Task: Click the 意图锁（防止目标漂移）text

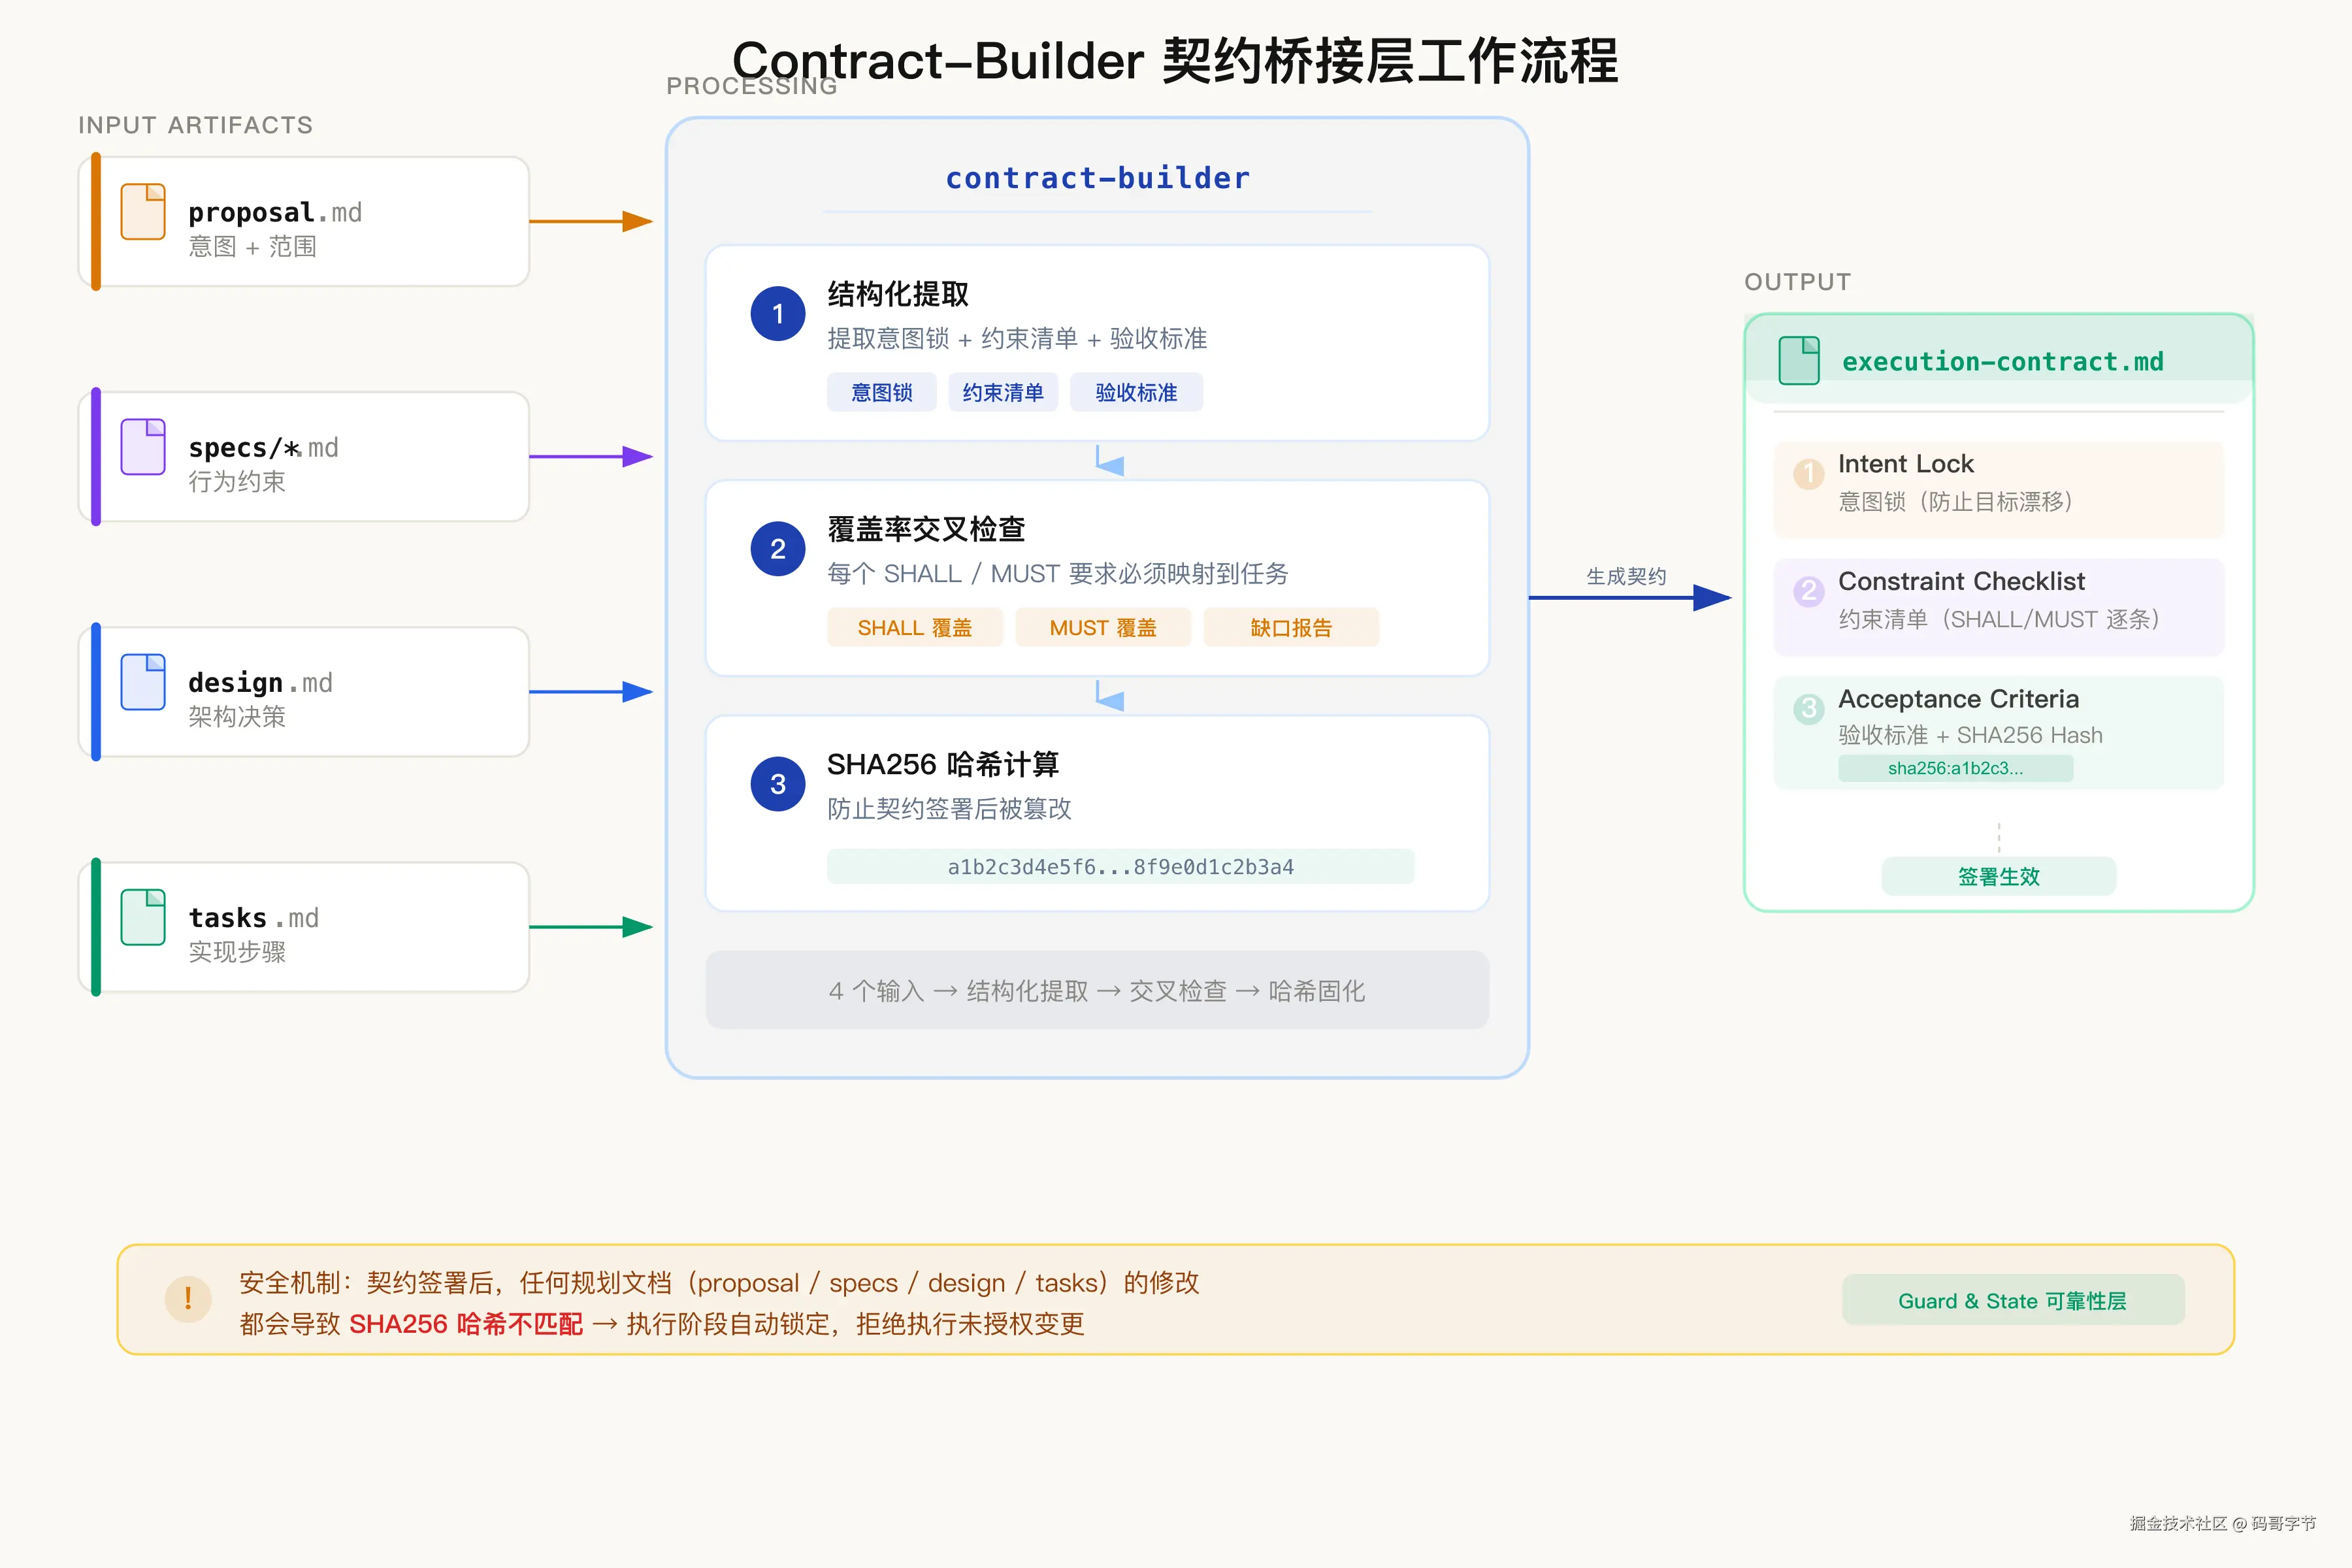Action: tap(1956, 501)
